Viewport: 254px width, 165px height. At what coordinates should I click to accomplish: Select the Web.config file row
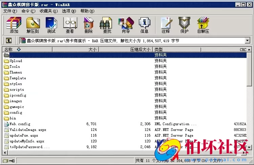20,124
